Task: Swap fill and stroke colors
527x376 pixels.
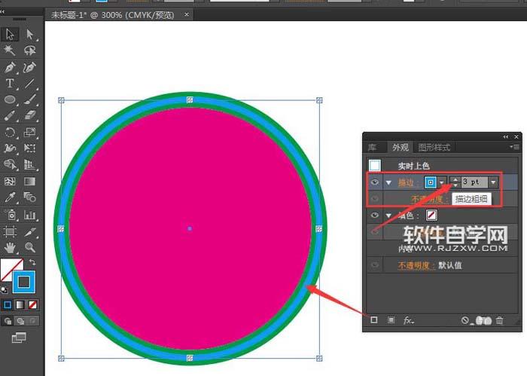Action: tap(32, 262)
